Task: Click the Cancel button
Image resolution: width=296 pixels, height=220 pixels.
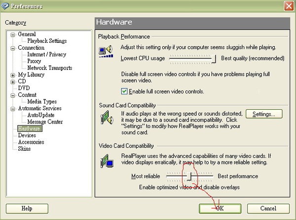Action: 268,209
